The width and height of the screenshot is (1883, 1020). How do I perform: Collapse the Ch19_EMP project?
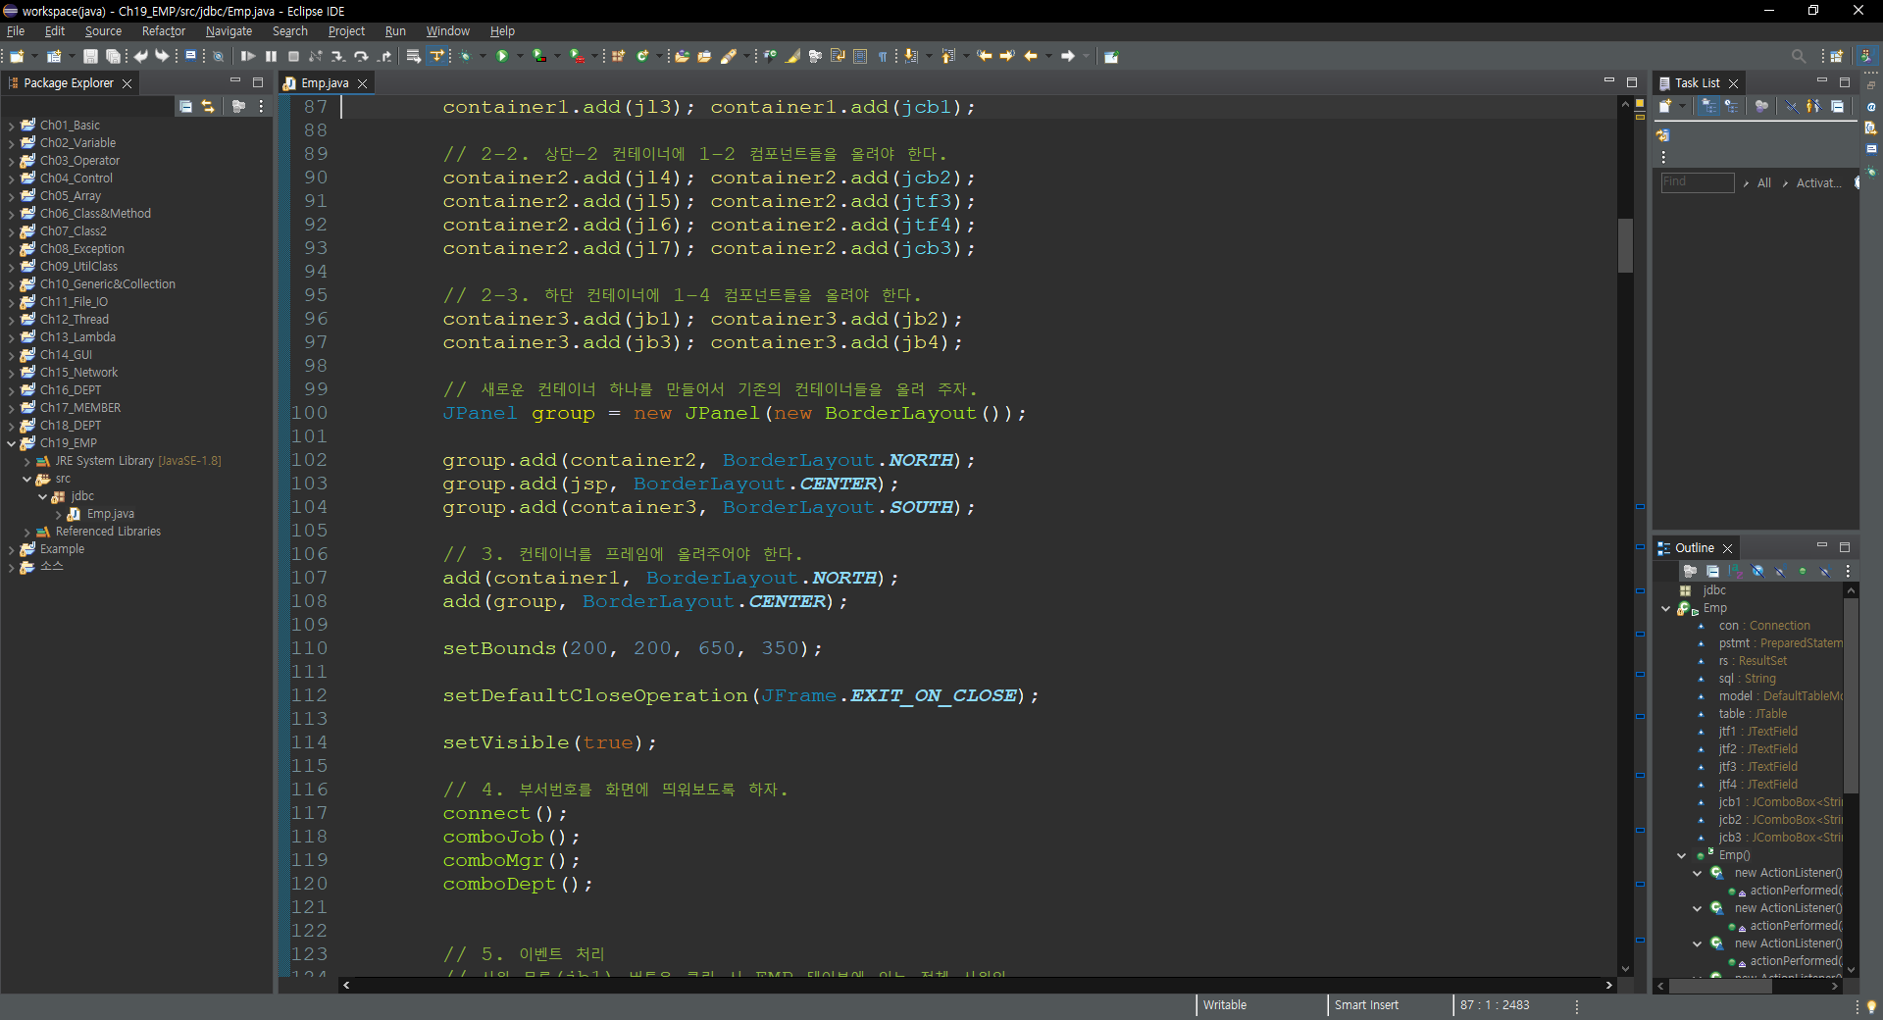11,443
